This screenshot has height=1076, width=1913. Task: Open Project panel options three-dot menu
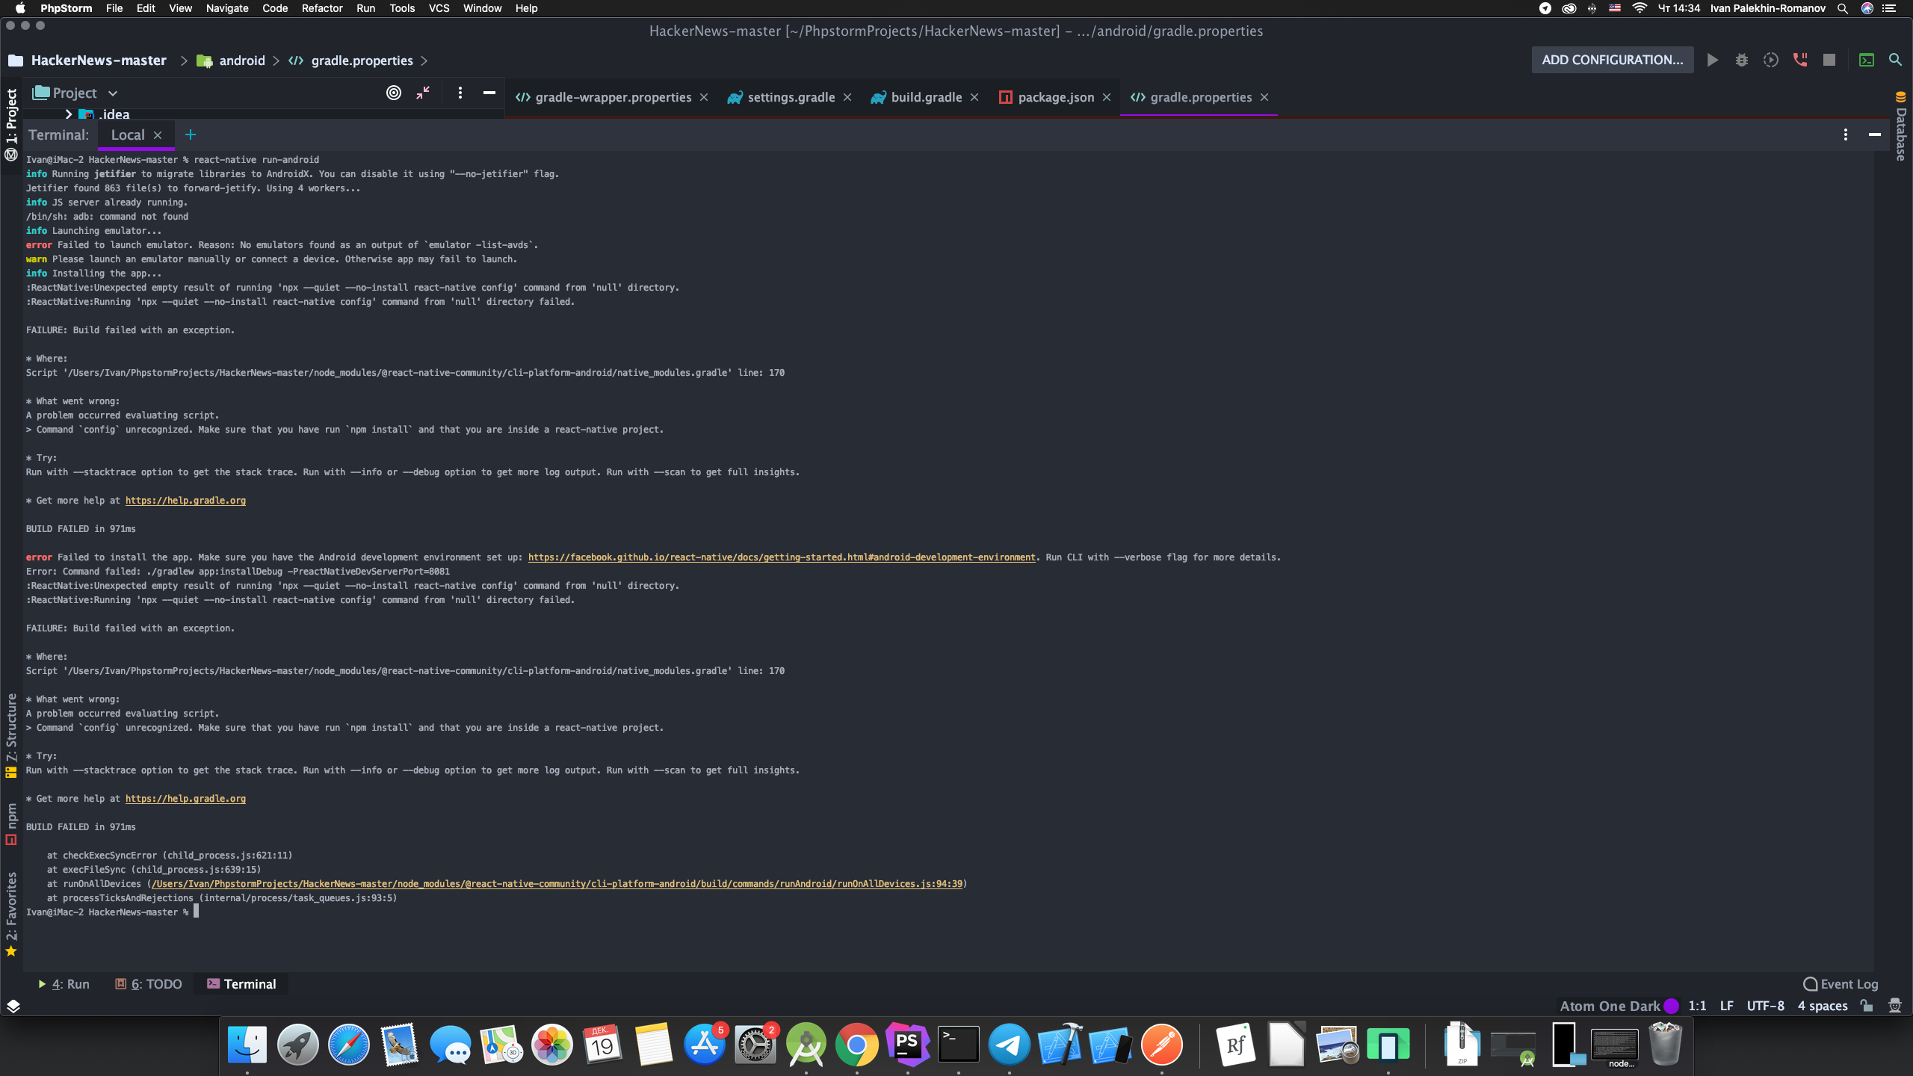point(460,93)
